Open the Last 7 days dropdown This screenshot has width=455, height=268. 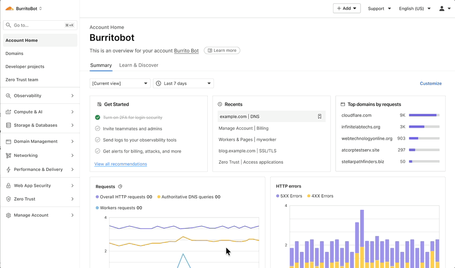pyautogui.click(x=183, y=84)
